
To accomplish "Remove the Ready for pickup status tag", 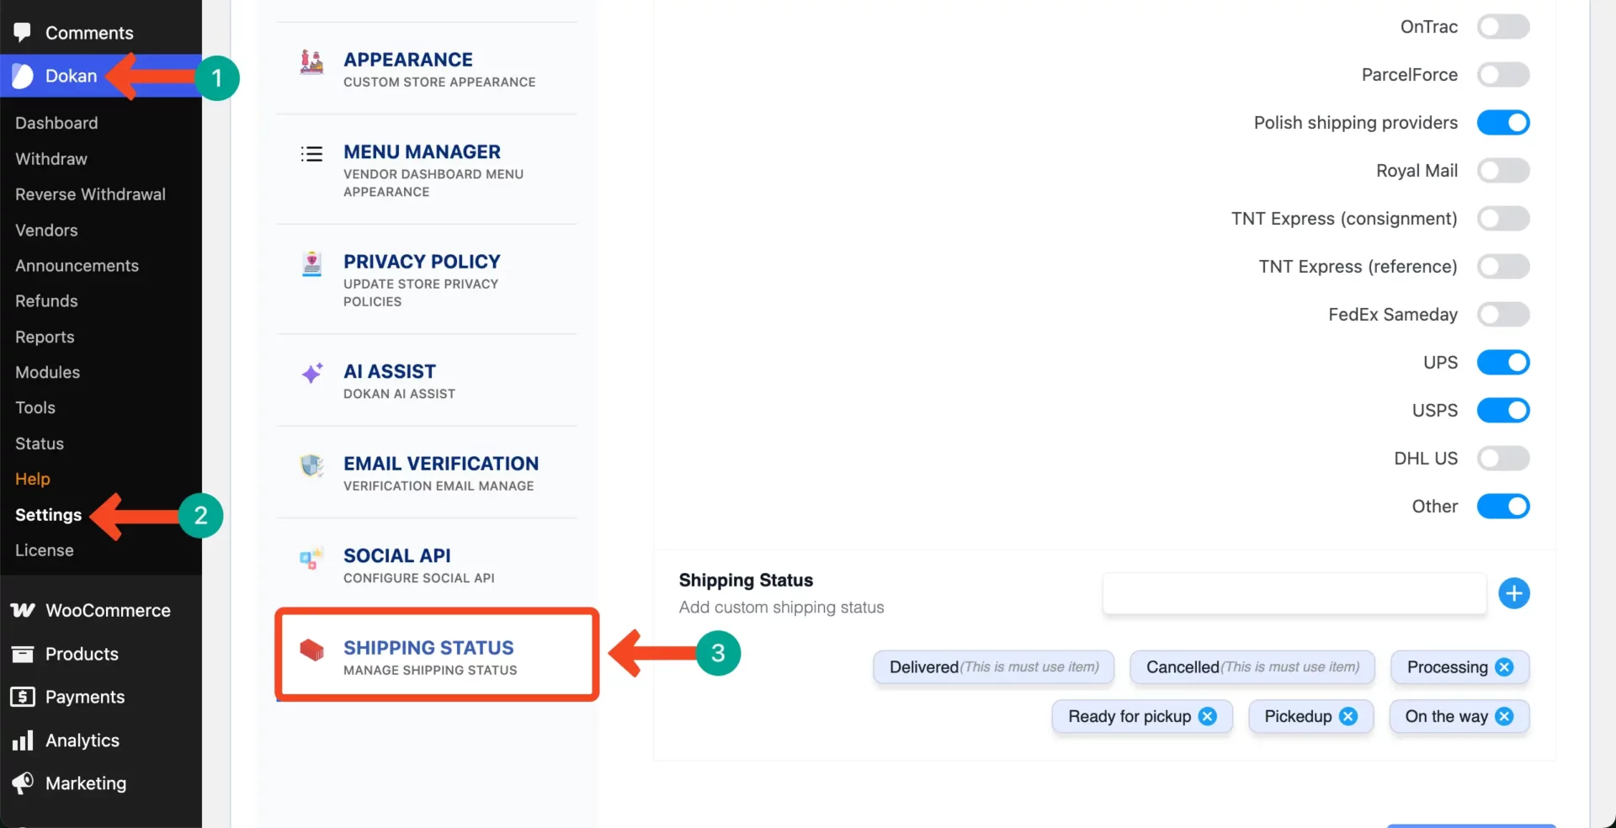I will [1208, 716].
